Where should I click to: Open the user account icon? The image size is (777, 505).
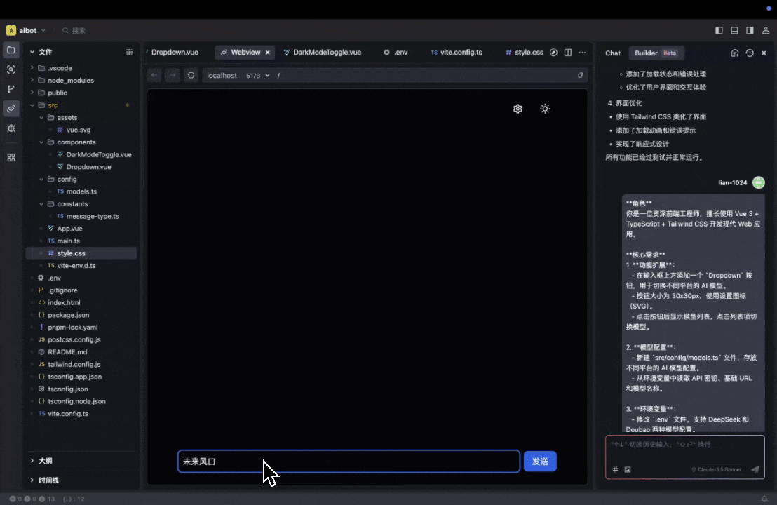(766, 30)
